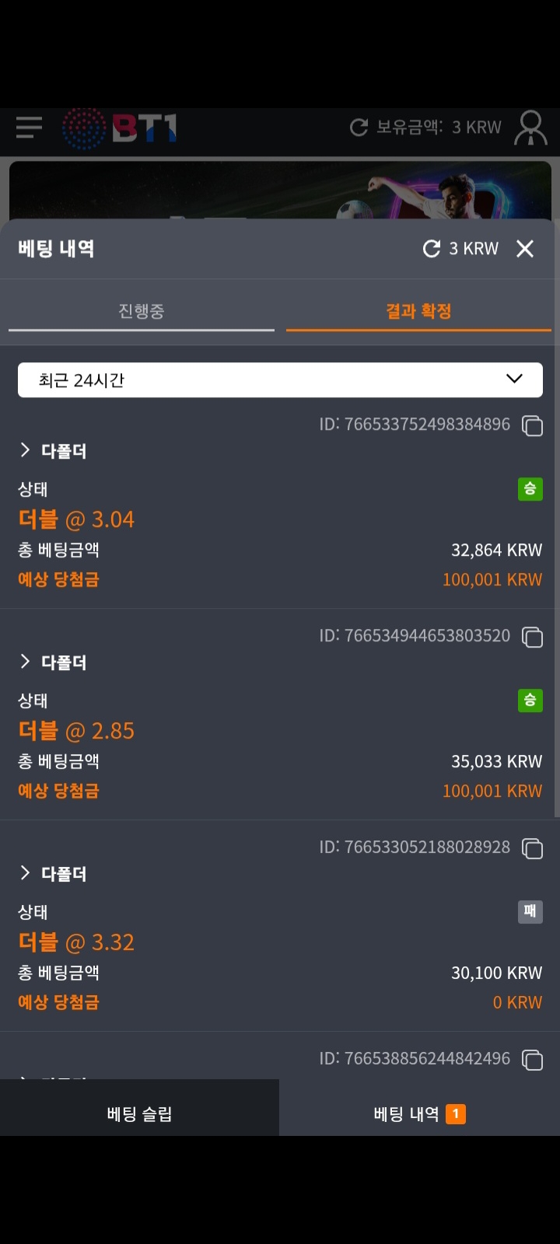This screenshot has width=560, height=1244.
Task: Select the 결과 확정 tab
Action: click(x=418, y=312)
